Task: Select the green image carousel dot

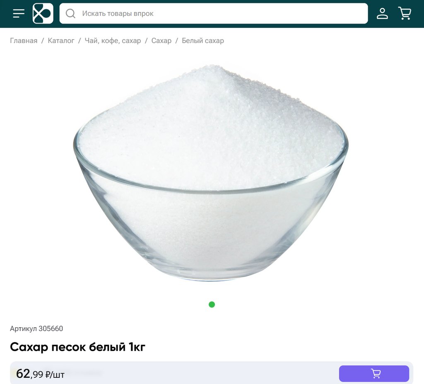Action: pos(212,304)
